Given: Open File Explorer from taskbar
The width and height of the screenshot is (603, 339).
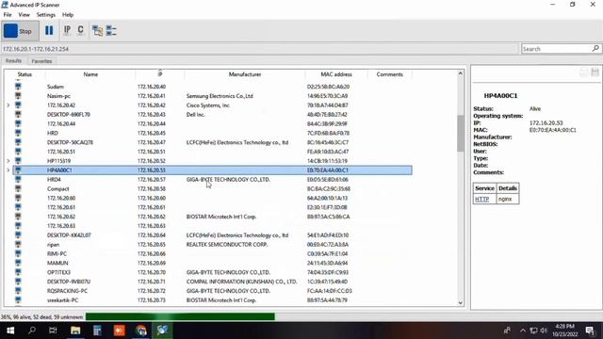Looking at the screenshot, I should [x=75, y=331].
